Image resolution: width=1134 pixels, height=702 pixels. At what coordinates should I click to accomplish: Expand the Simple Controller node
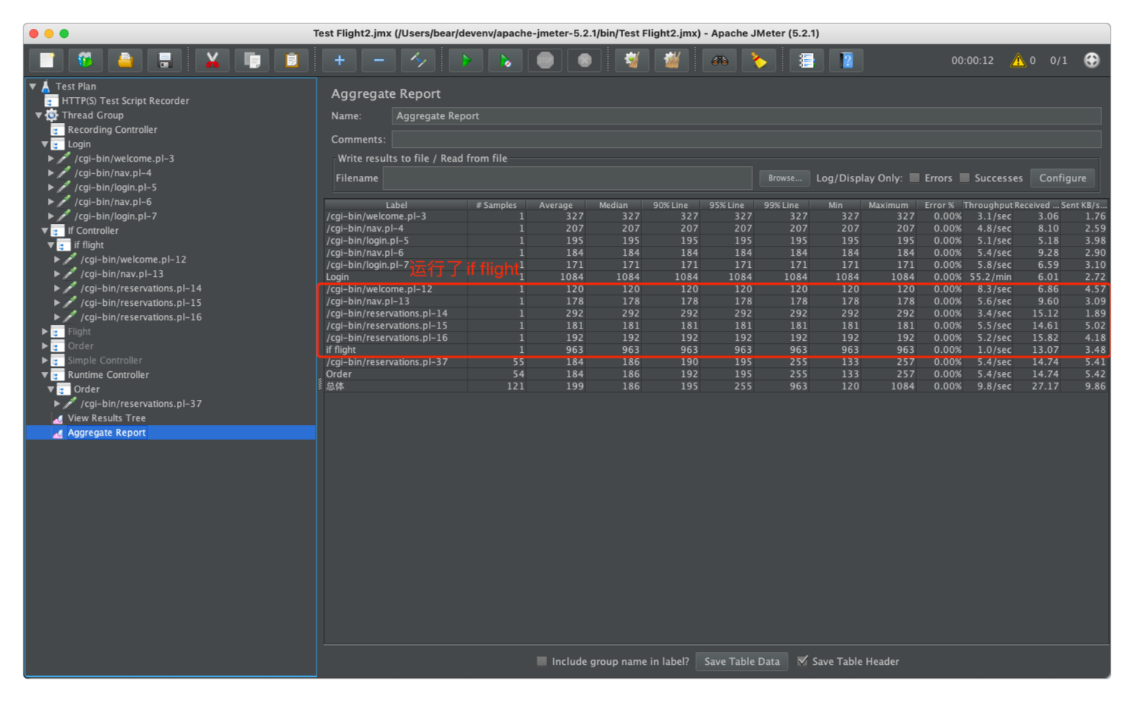pyautogui.click(x=45, y=360)
